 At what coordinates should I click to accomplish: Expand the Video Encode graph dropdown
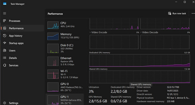90,32
